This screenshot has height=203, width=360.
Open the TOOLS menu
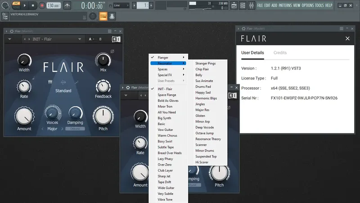click(319, 5)
